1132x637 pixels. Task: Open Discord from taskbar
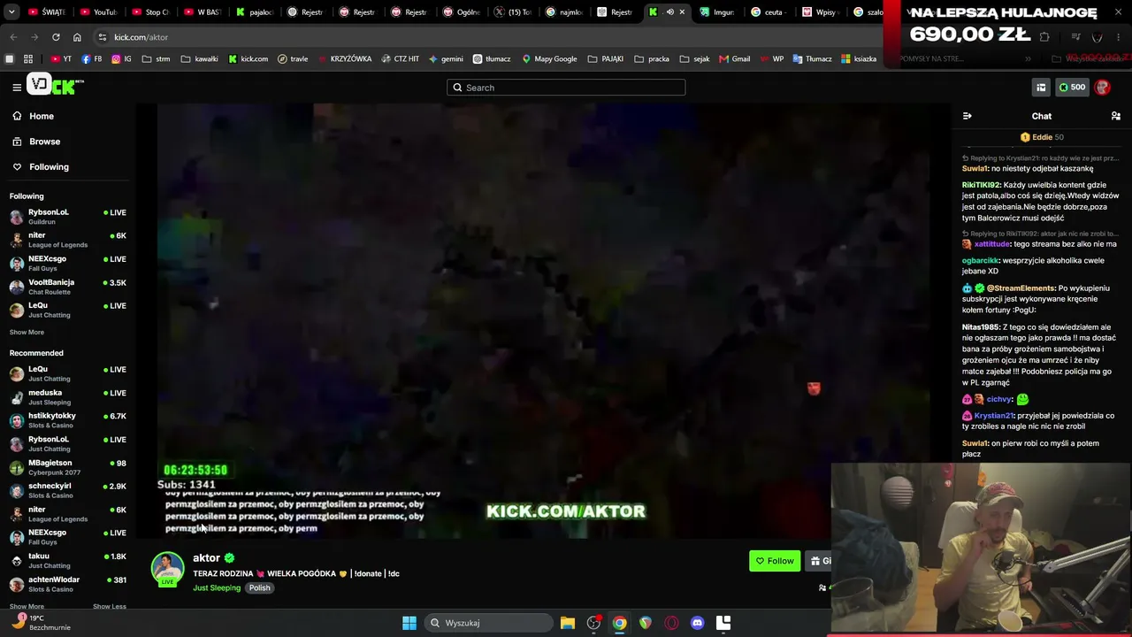(697, 623)
